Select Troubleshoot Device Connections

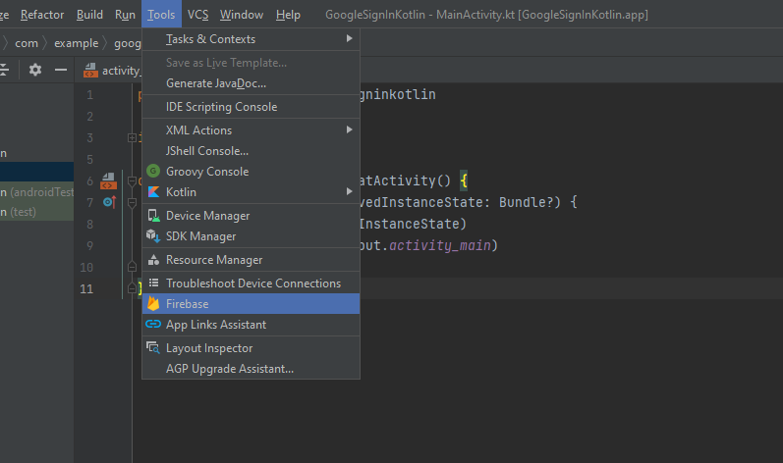tap(251, 283)
